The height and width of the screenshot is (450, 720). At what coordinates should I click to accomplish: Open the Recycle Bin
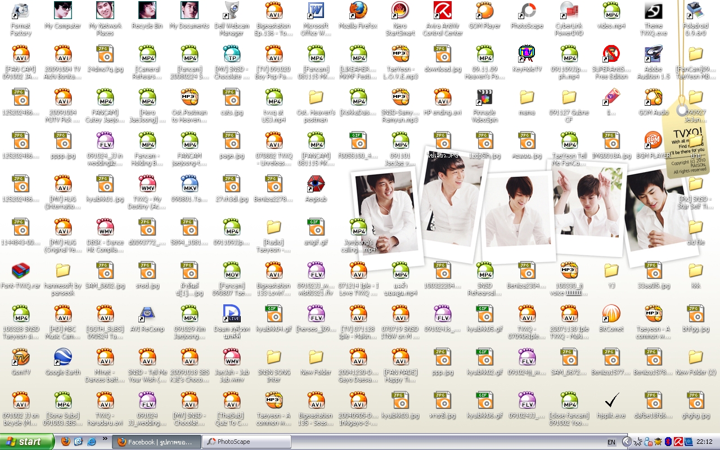tap(147, 10)
